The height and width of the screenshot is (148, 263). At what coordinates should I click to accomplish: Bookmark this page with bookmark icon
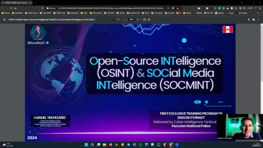tap(42, 8)
